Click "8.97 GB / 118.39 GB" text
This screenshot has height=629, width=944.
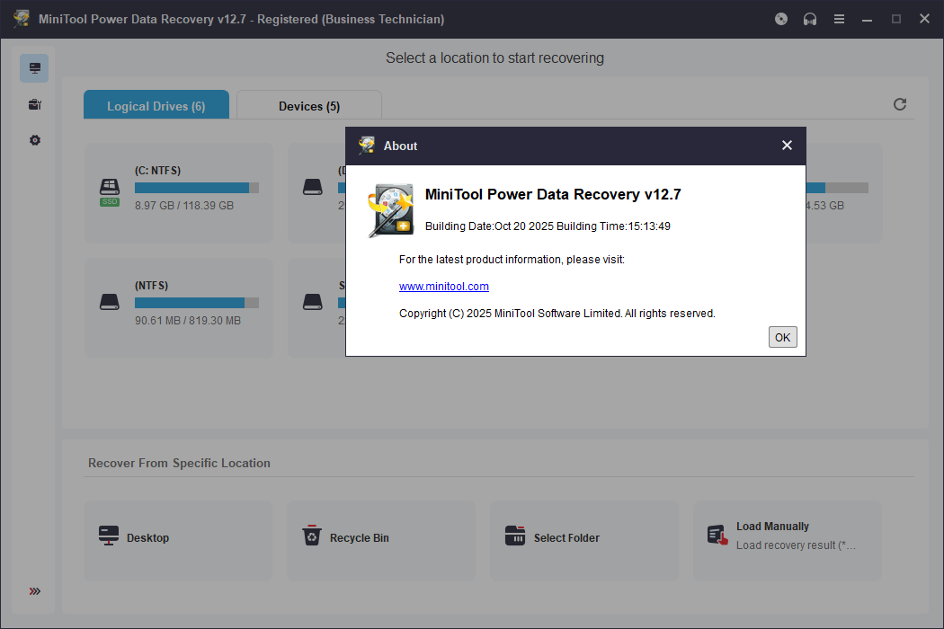click(x=184, y=206)
